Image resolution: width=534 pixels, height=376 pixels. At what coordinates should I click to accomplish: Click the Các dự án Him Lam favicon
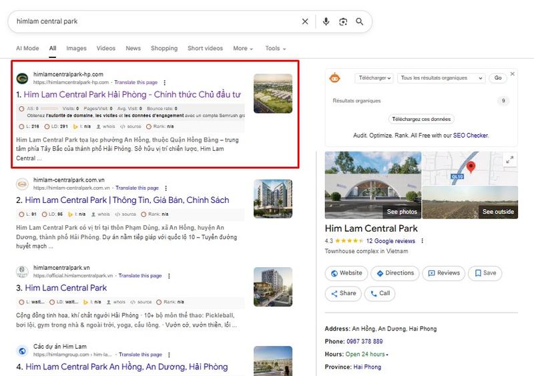23,351
